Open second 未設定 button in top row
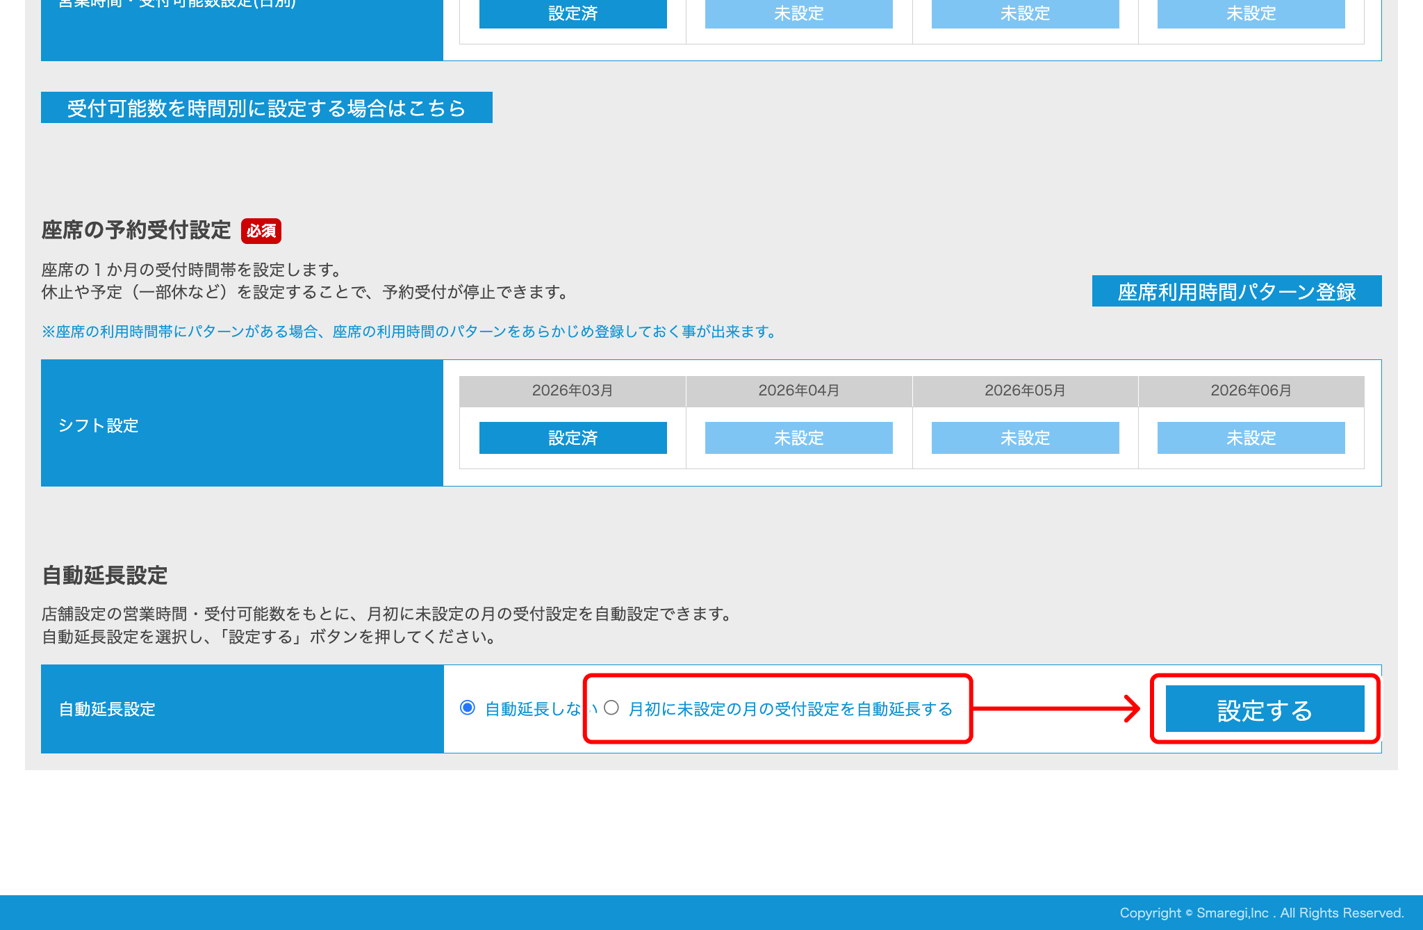This screenshot has height=930, width=1423. coord(798,14)
